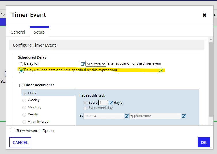Image resolution: width=217 pixels, height=154 pixels.
Task: Select the 'Every weekday' radio button
Action: click(x=85, y=108)
